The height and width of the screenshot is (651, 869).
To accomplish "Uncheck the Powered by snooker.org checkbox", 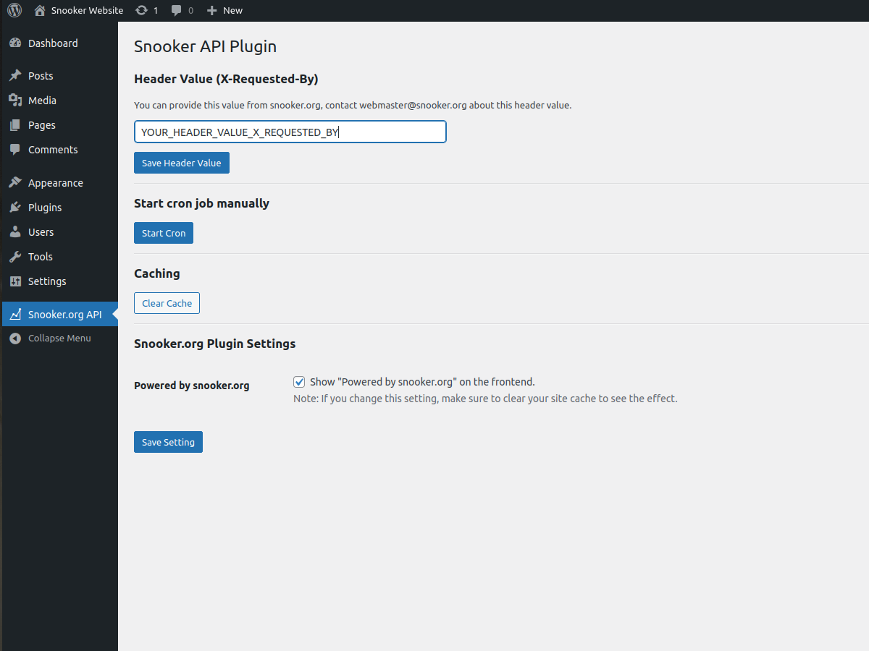I will coord(299,382).
